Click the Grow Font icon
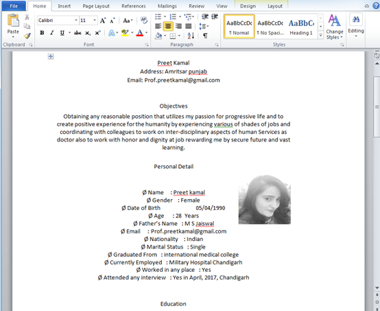Screen dimensions: 380x311 (103, 21)
